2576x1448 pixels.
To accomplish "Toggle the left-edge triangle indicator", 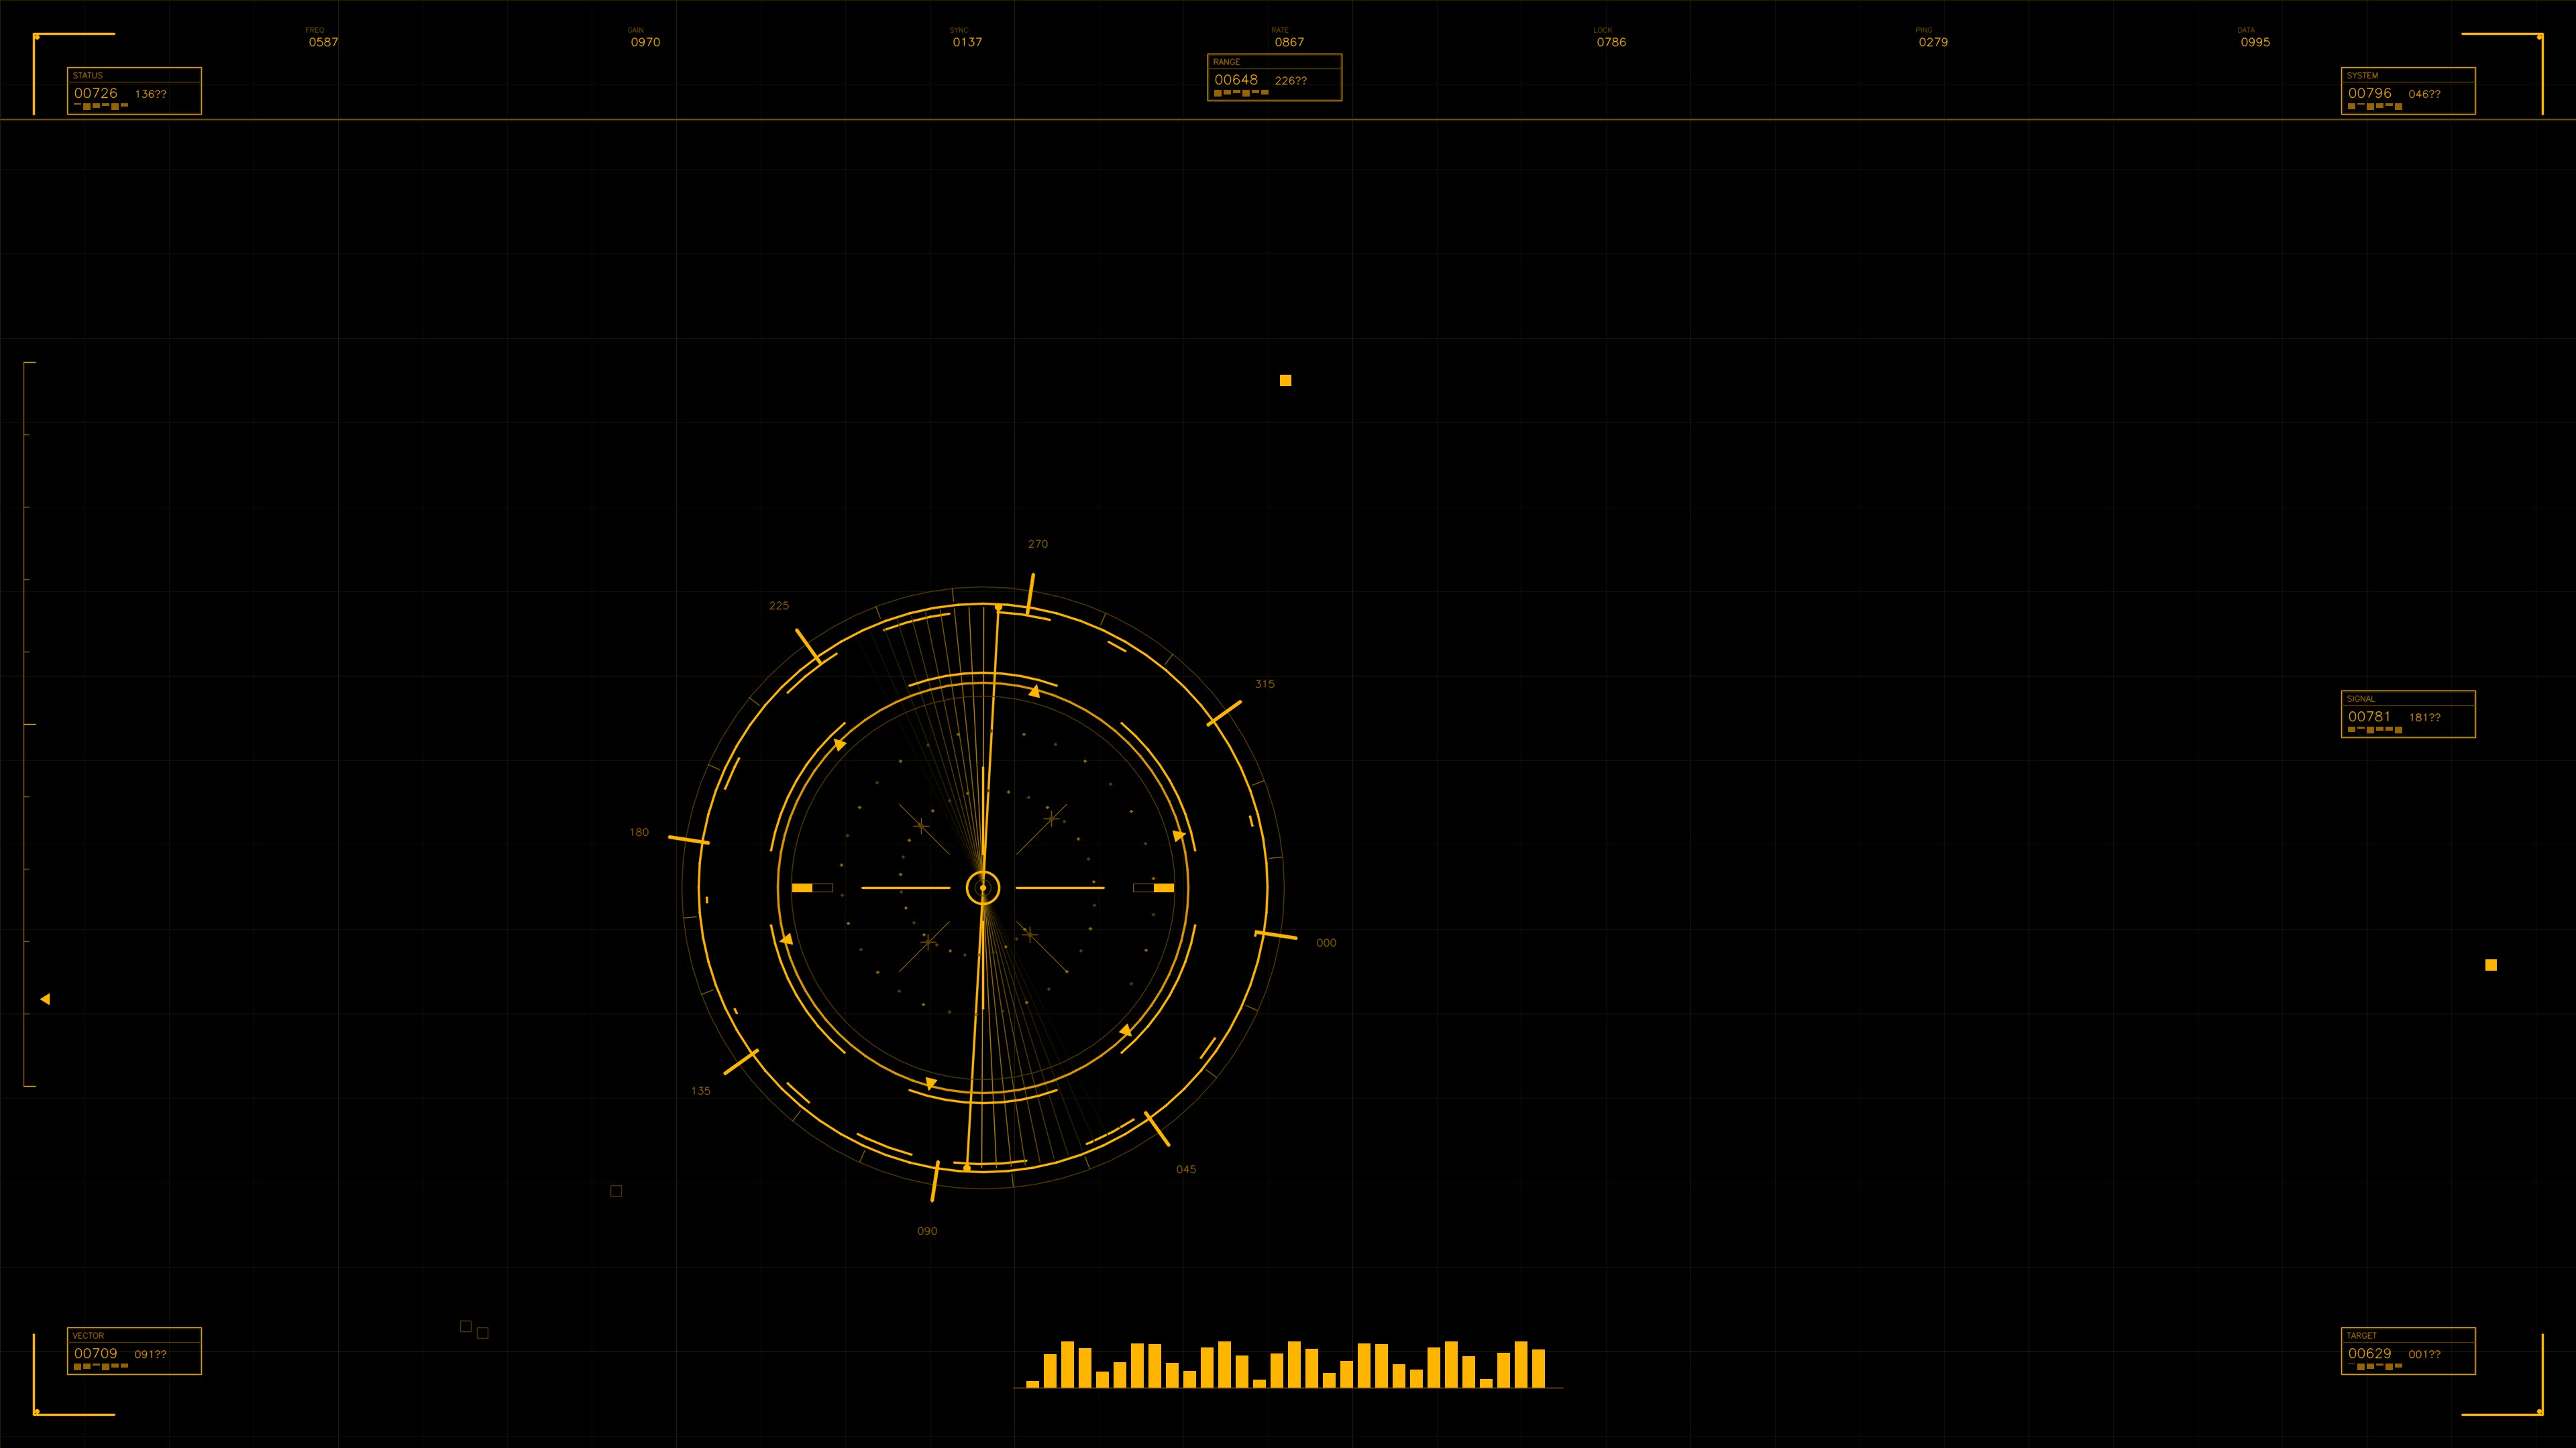I will [45, 998].
